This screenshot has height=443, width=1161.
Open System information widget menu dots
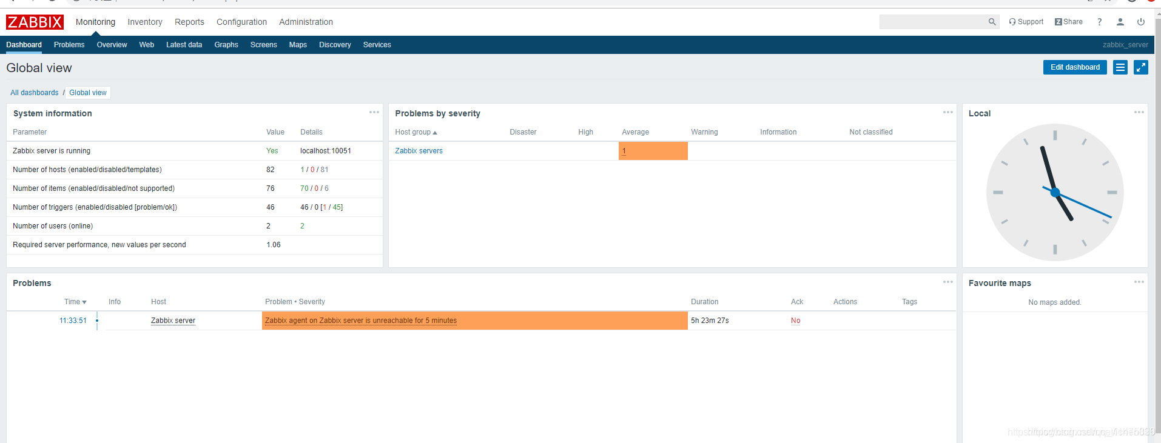tap(374, 112)
